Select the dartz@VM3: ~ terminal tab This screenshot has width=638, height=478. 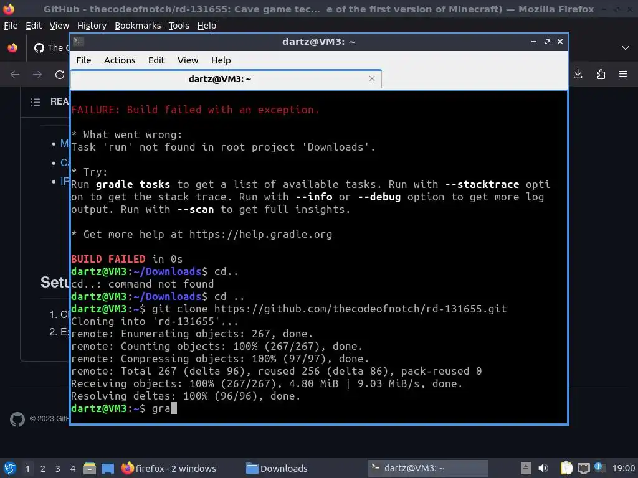coord(226,79)
